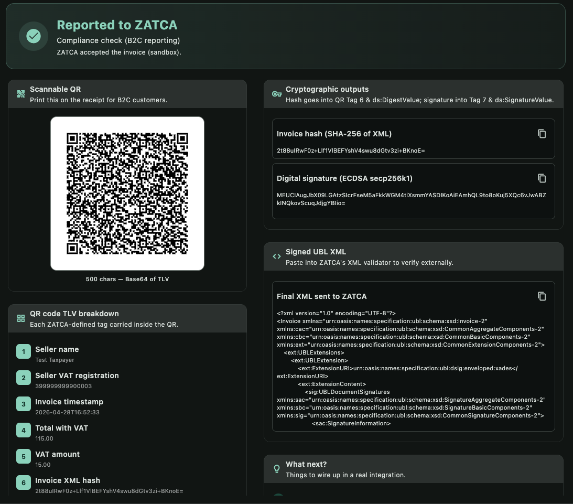Click the ext:ExtensionContent XML line
This screenshot has width=573, height=504.
click(332, 384)
